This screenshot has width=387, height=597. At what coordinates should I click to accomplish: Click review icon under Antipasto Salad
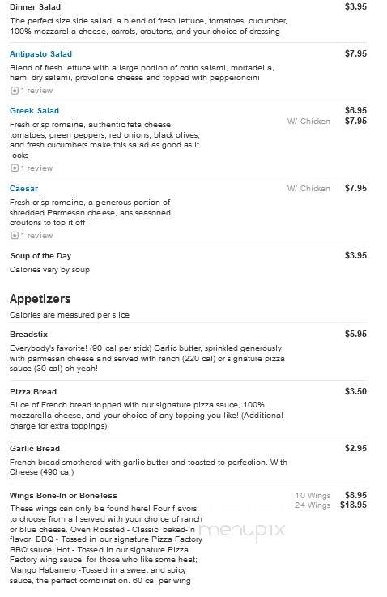15,91
